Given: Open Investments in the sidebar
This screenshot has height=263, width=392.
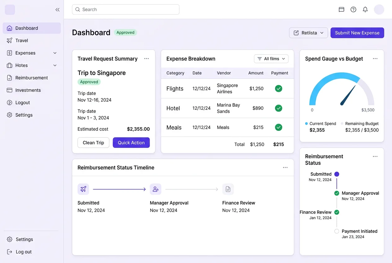Looking at the screenshot, I should [x=28, y=90].
